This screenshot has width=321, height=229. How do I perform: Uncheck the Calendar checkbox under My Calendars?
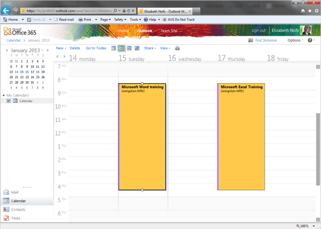point(9,101)
